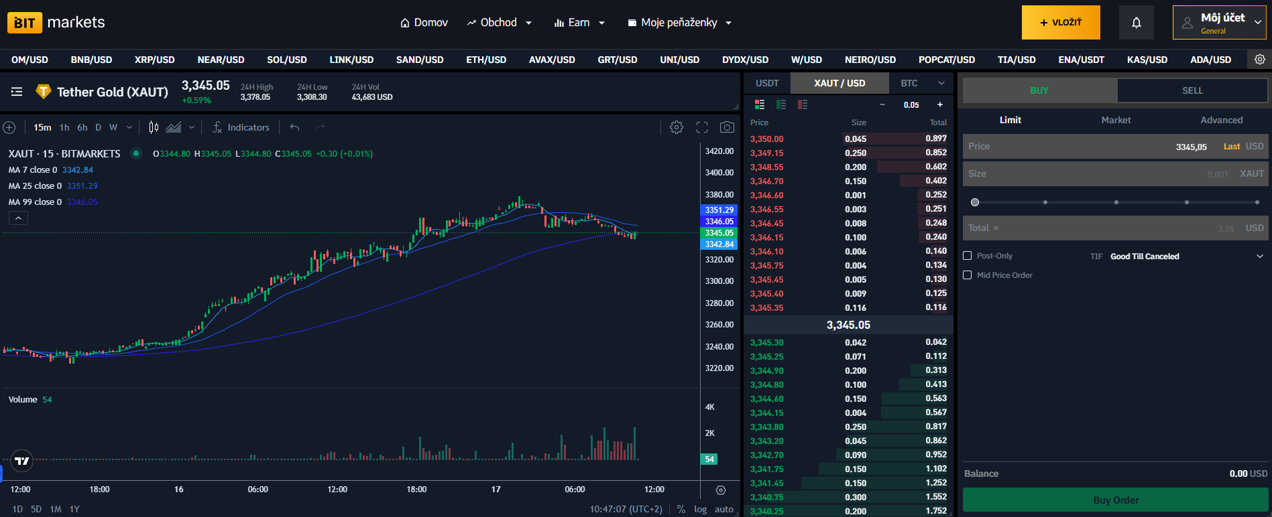The width and height of the screenshot is (1272, 517).
Task: Open the markets list hamburger menu
Action: (x=17, y=92)
